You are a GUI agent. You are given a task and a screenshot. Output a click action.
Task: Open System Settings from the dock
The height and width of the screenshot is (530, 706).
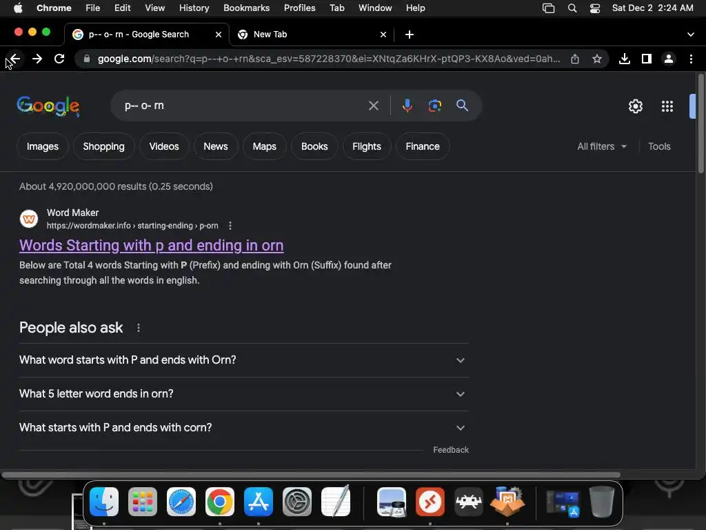[297, 502]
